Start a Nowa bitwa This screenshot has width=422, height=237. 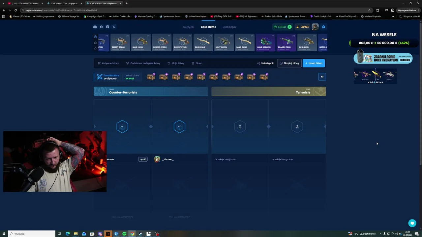tap(314, 63)
